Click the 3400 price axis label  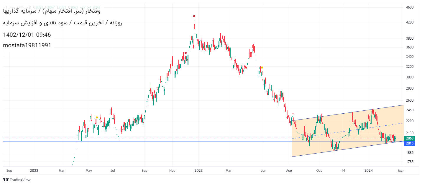(410, 57)
